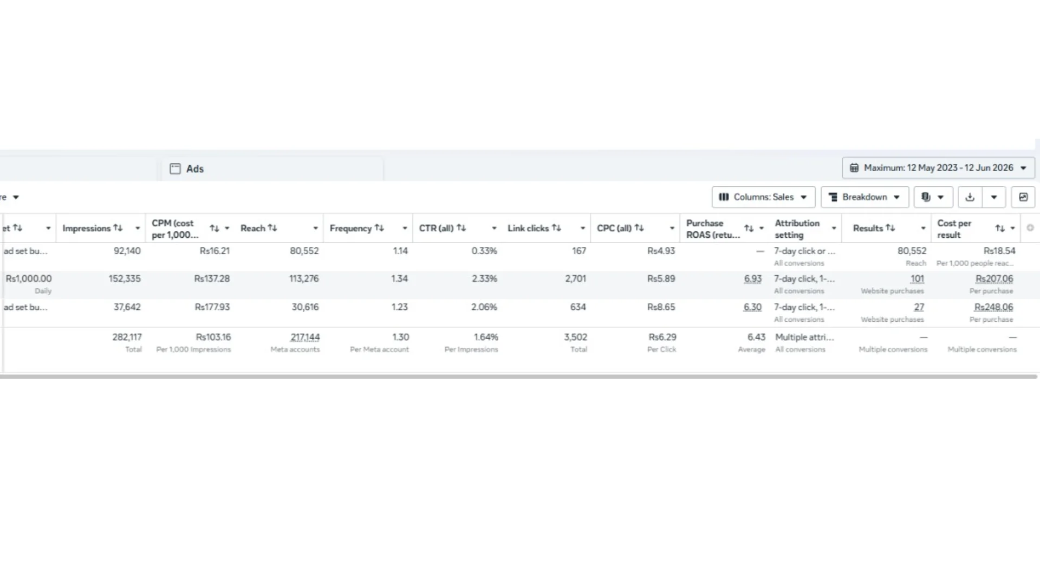Open the Columns: Sales dropdown
1040x585 pixels.
click(x=763, y=197)
